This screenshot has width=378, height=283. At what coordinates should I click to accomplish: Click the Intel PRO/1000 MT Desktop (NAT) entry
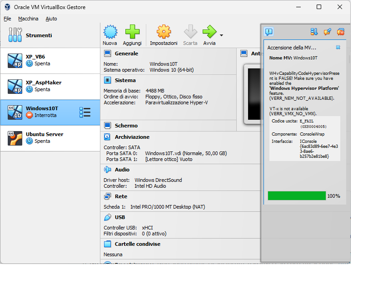pos(168,207)
